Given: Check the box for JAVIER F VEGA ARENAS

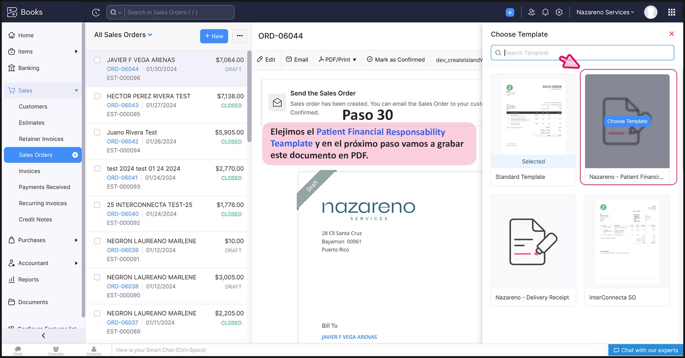Looking at the screenshot, I should 97,60.
